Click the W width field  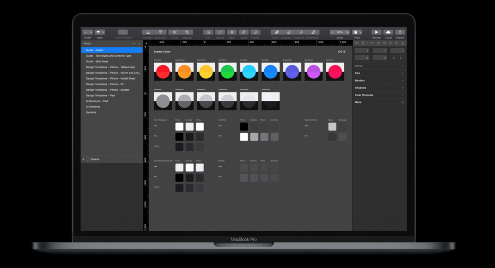click(362, 58)
